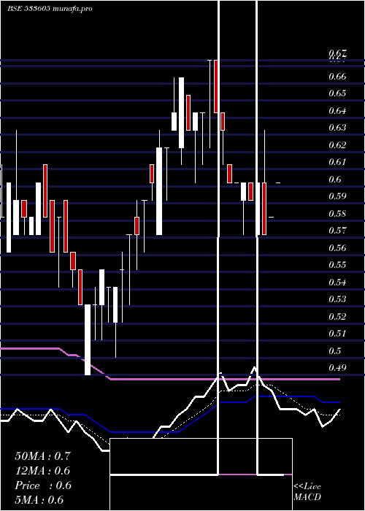
Task: Click the 0.66 price axis label
Action: pos(337,77)
